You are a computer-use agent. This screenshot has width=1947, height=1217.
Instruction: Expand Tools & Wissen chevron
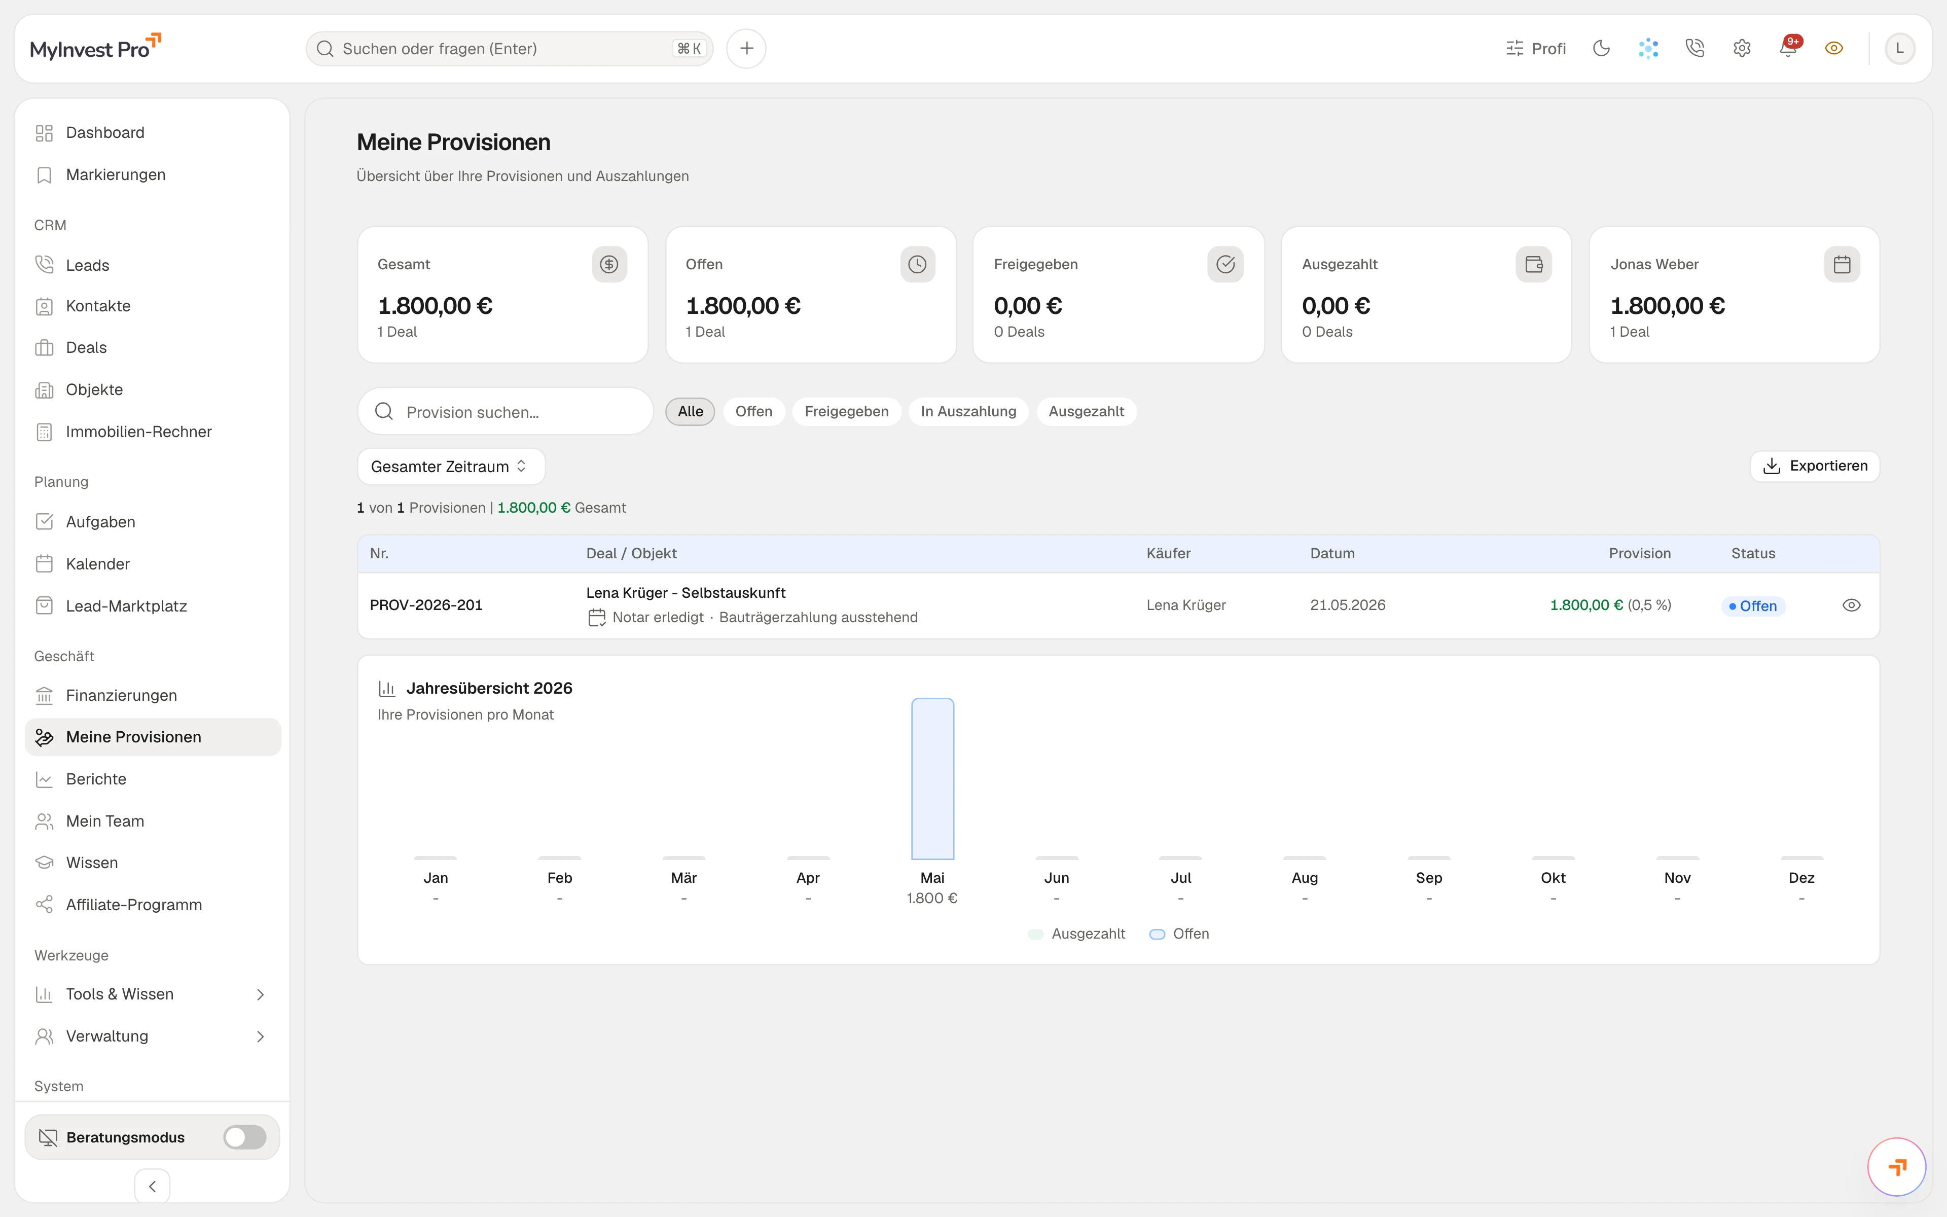(x=260, y=995)
